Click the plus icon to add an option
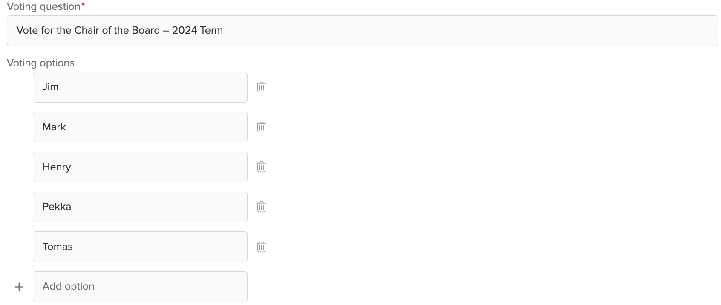Image resolution: width=721 pixels, height=305 pixels. pyautogui.click(x=19, y=287)
